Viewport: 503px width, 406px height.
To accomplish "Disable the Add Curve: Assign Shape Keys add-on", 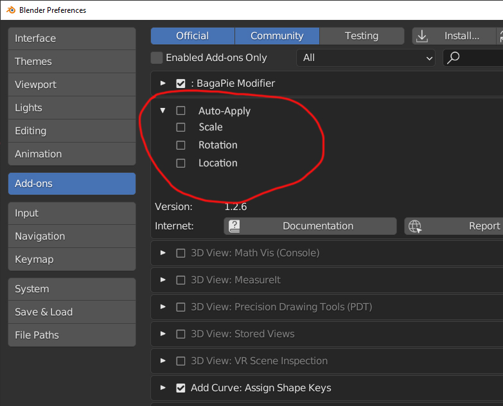I will point(181,388).
